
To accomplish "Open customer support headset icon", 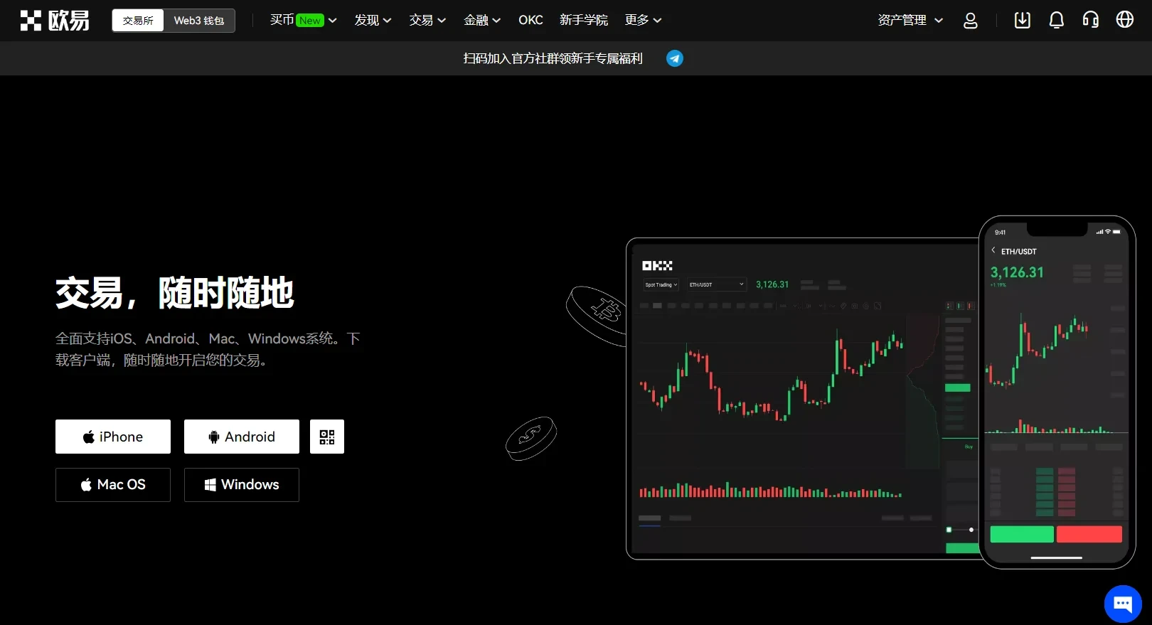I will pos(1090,21).
